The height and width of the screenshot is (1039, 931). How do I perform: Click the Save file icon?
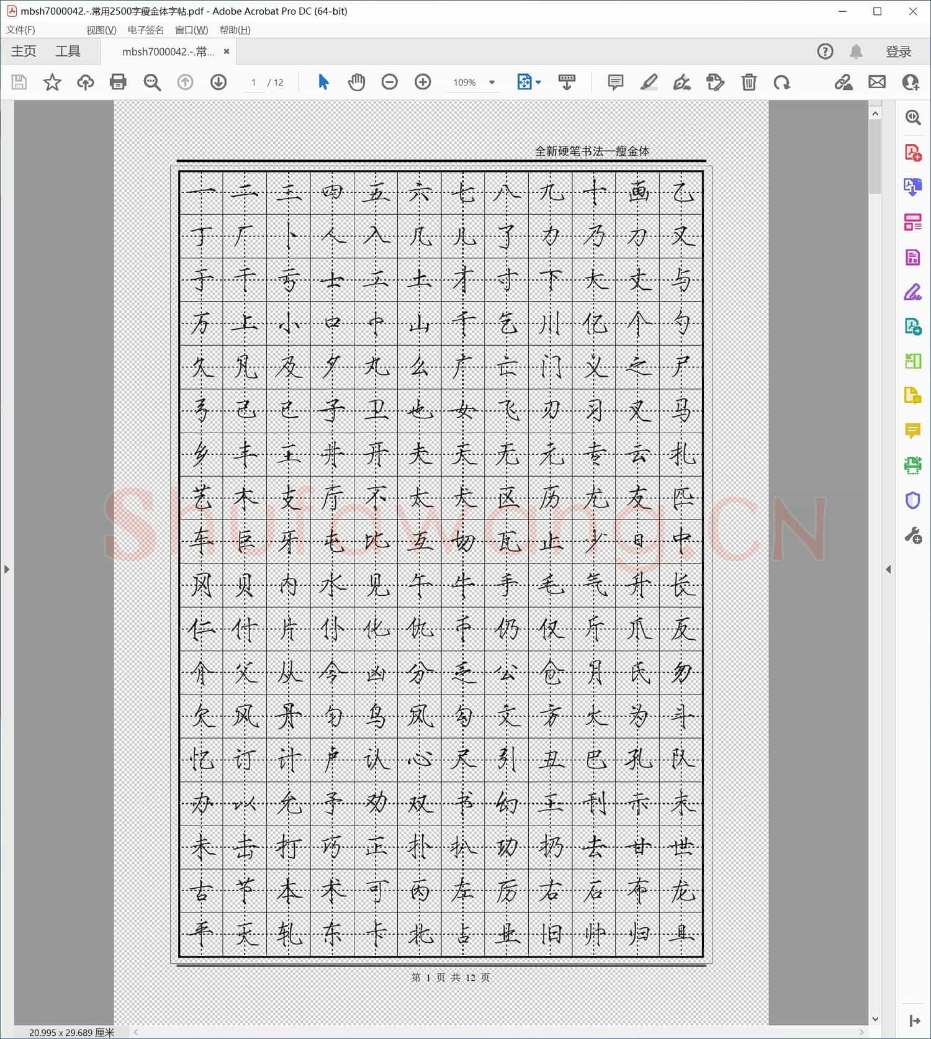[19, 82]
